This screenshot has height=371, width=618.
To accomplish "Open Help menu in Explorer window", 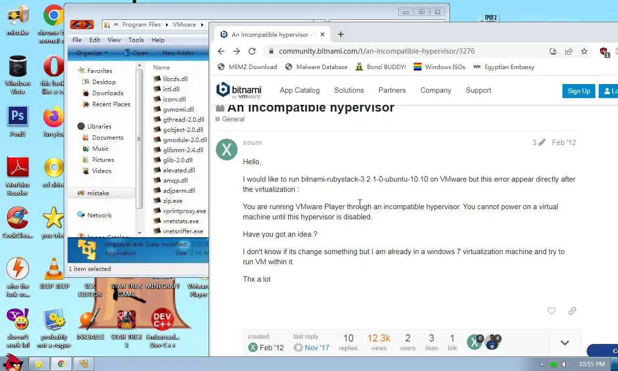I will (158, 40).
